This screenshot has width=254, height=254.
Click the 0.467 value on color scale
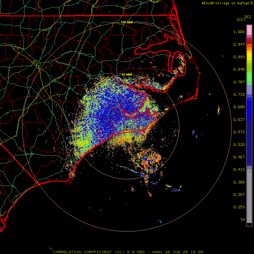(239, 157)
